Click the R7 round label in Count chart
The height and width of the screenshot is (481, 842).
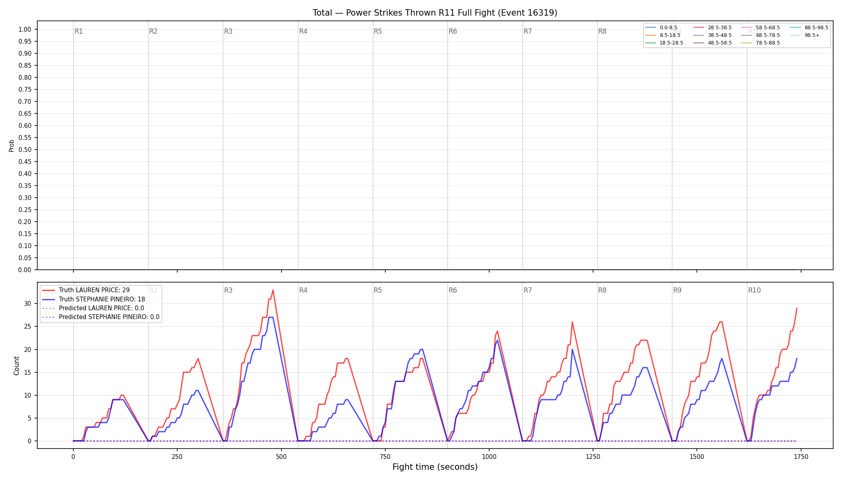click(528, 290)
